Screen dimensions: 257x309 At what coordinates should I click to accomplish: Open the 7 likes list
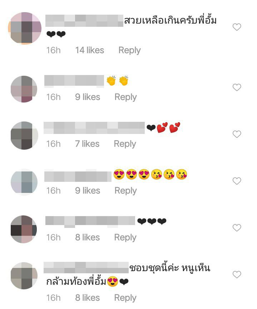(x=87, y=144)
